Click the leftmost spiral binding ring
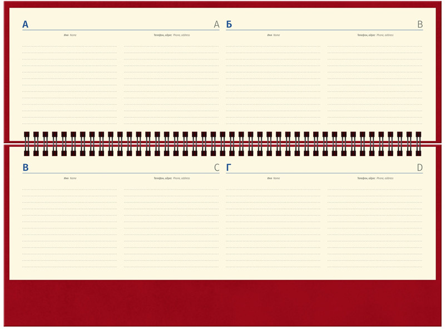Viewport: 445px width, 329px height. pos(27,144)
